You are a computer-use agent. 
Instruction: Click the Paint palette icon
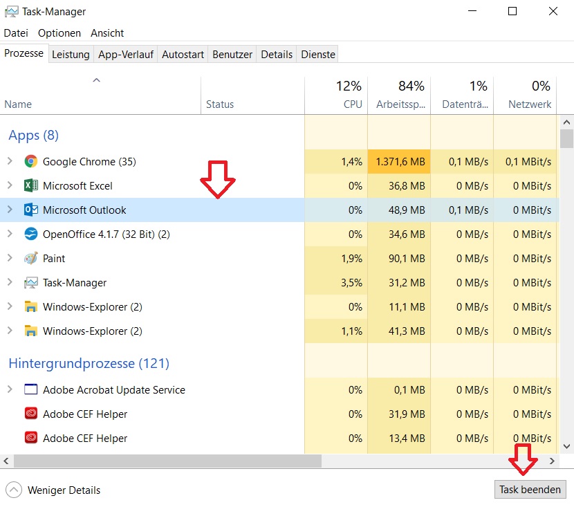(31, 258)
